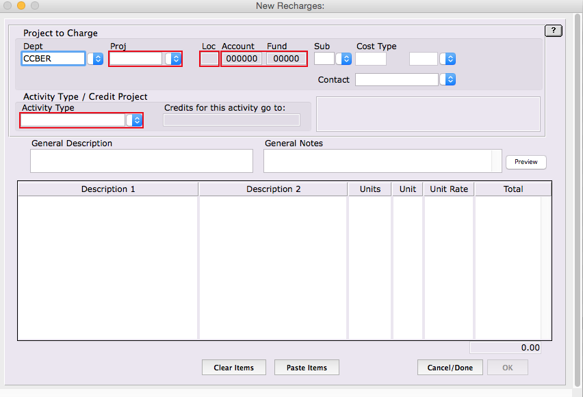Click the question mark help button
The height and width of the screenshot is (397, 583).
[x=553, y=31]
